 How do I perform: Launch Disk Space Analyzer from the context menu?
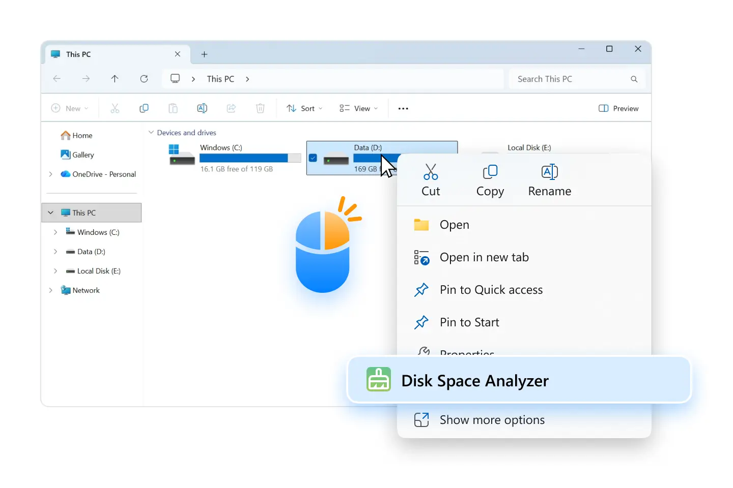click(x=475, y=380)
